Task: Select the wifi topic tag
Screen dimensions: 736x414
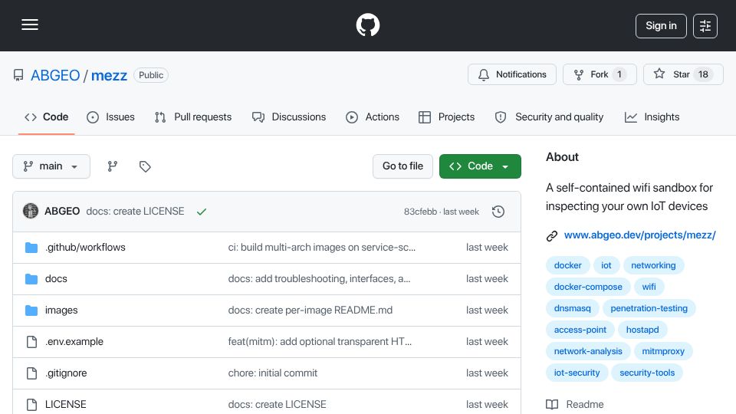Action: click(x=649, y=287)
